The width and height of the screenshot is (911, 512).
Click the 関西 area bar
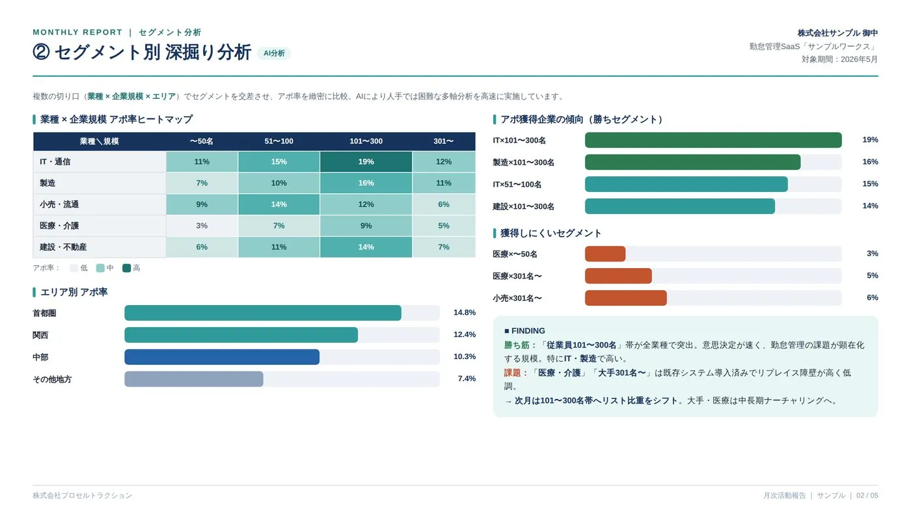241,335
